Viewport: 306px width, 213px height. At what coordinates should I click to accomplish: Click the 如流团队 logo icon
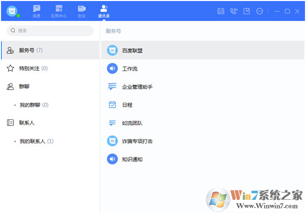point(112,123)
